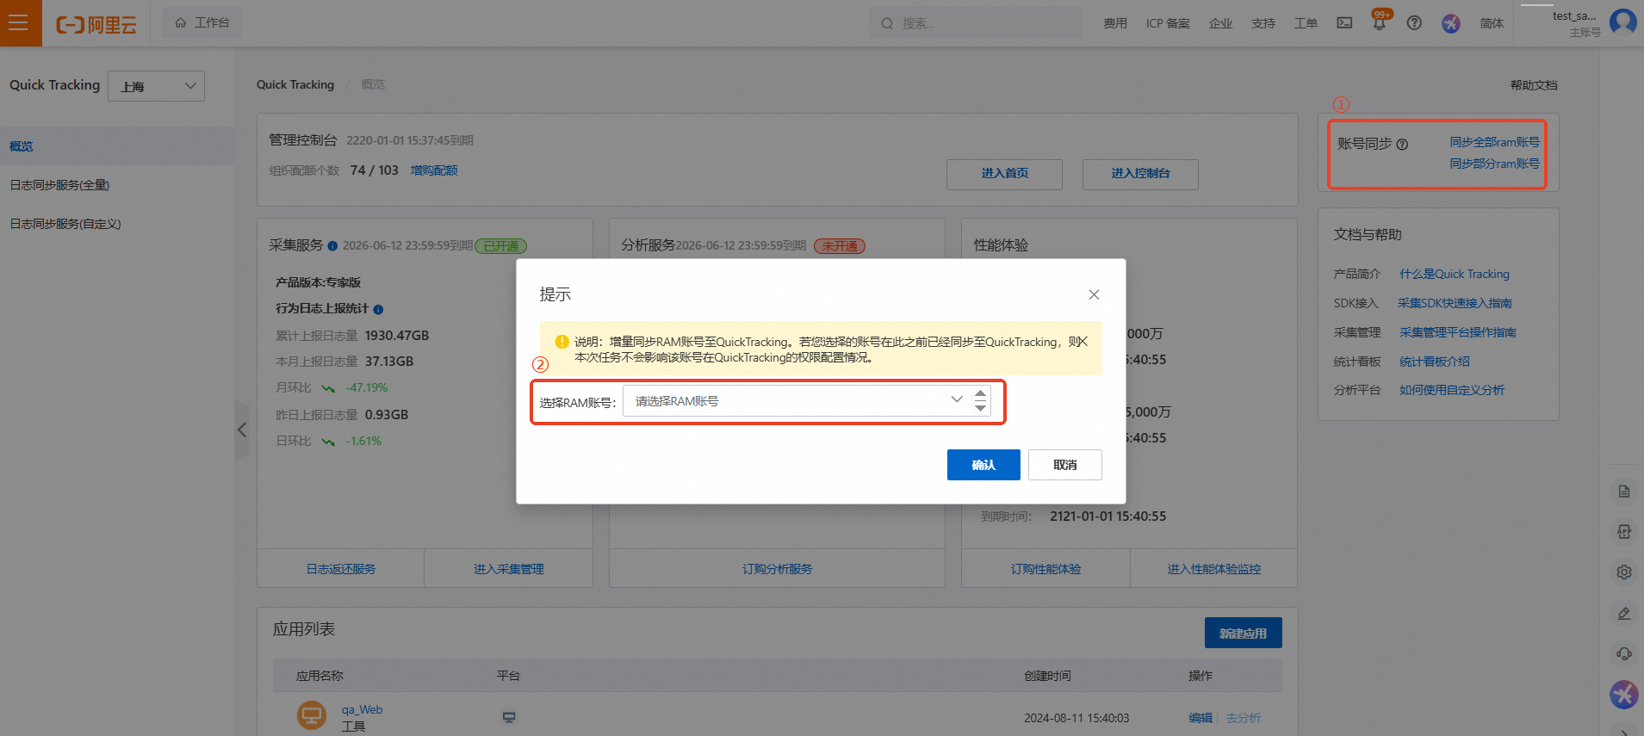Collapse the left sidebar with arrow handle
This screenshot has width=1644, height=736.
(x=242, y=430)
